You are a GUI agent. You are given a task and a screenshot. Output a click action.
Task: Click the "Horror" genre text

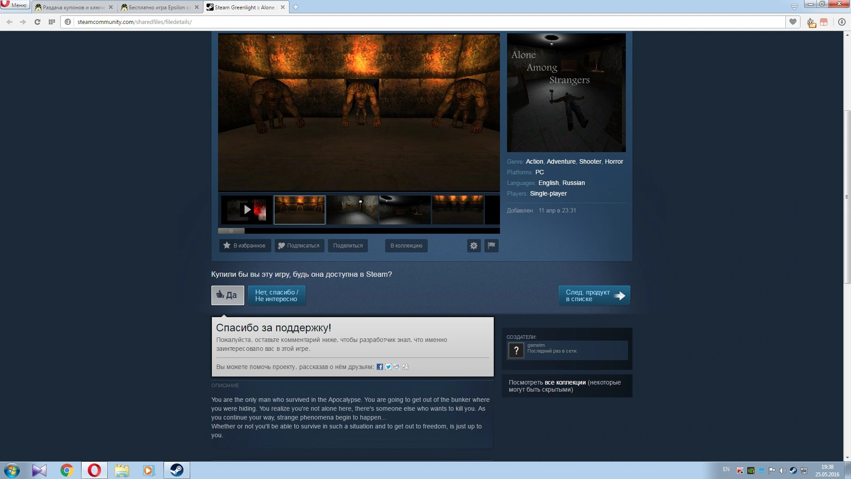tap(614, 161)
